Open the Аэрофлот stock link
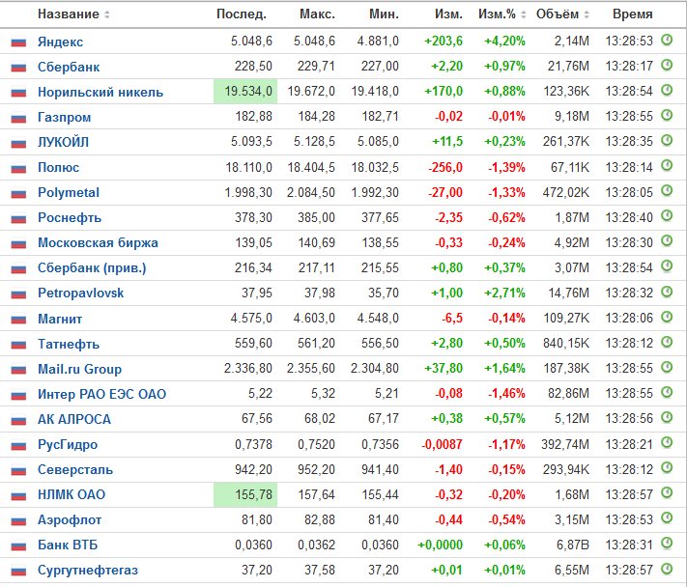The height and width of the screenshot is (587, 687). (x=70, y=520)
